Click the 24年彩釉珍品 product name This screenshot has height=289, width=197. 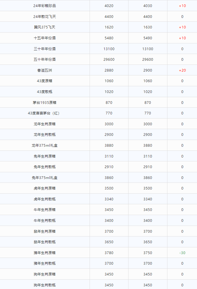(44, 6)
